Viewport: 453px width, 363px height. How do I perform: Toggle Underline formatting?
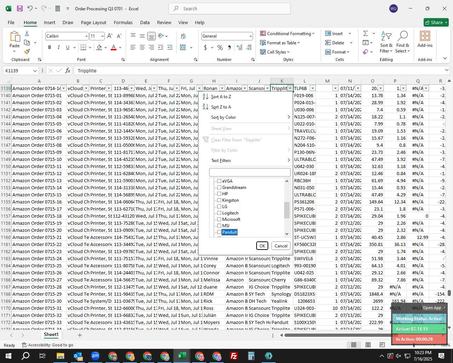tap(67, 48)
